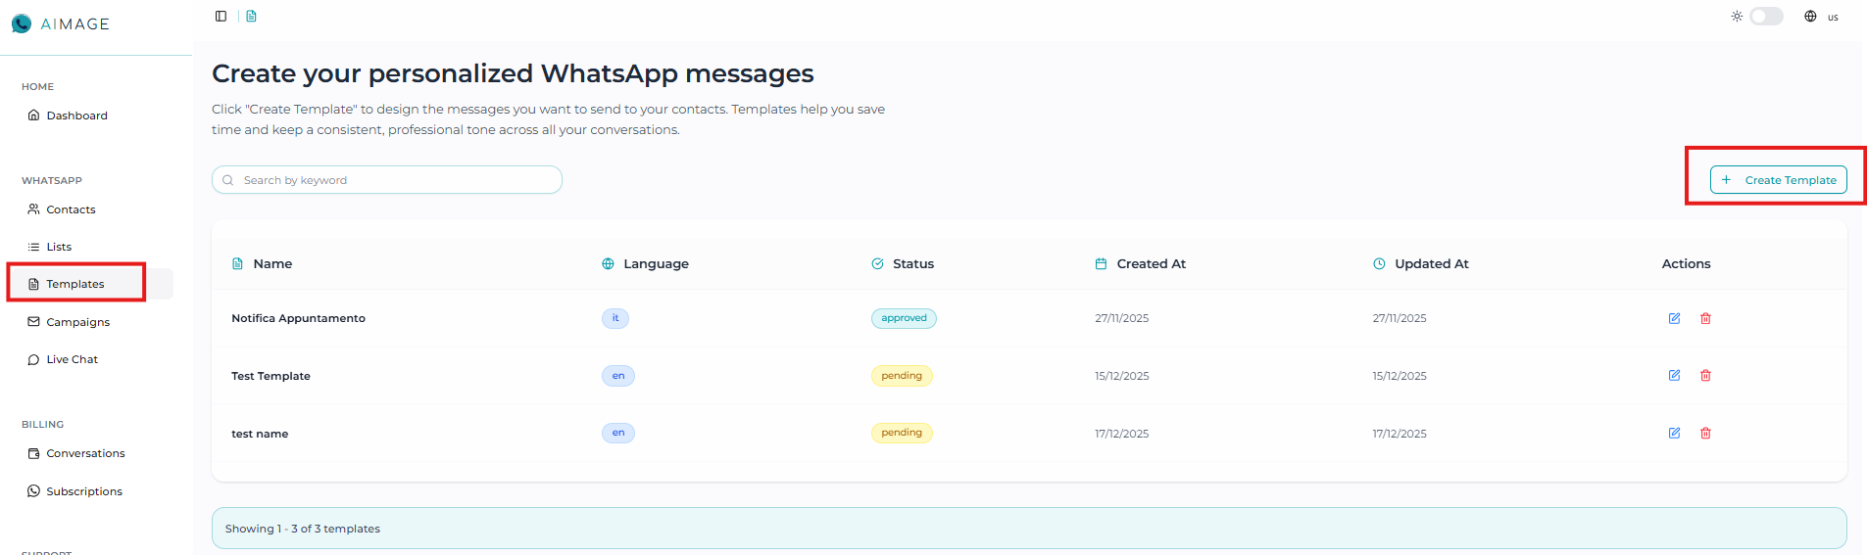The width and height of the screenshot is (1867, 555).
Task: Delete the test name template
Action: click(1705, 433)
